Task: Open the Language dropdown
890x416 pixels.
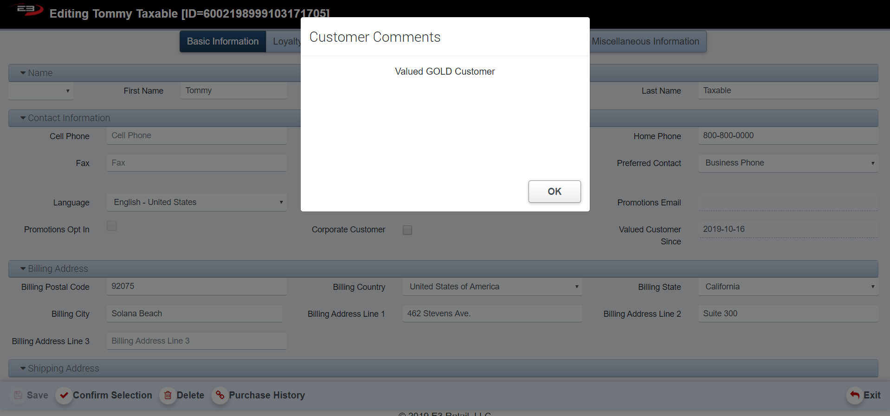Action: 196,202
